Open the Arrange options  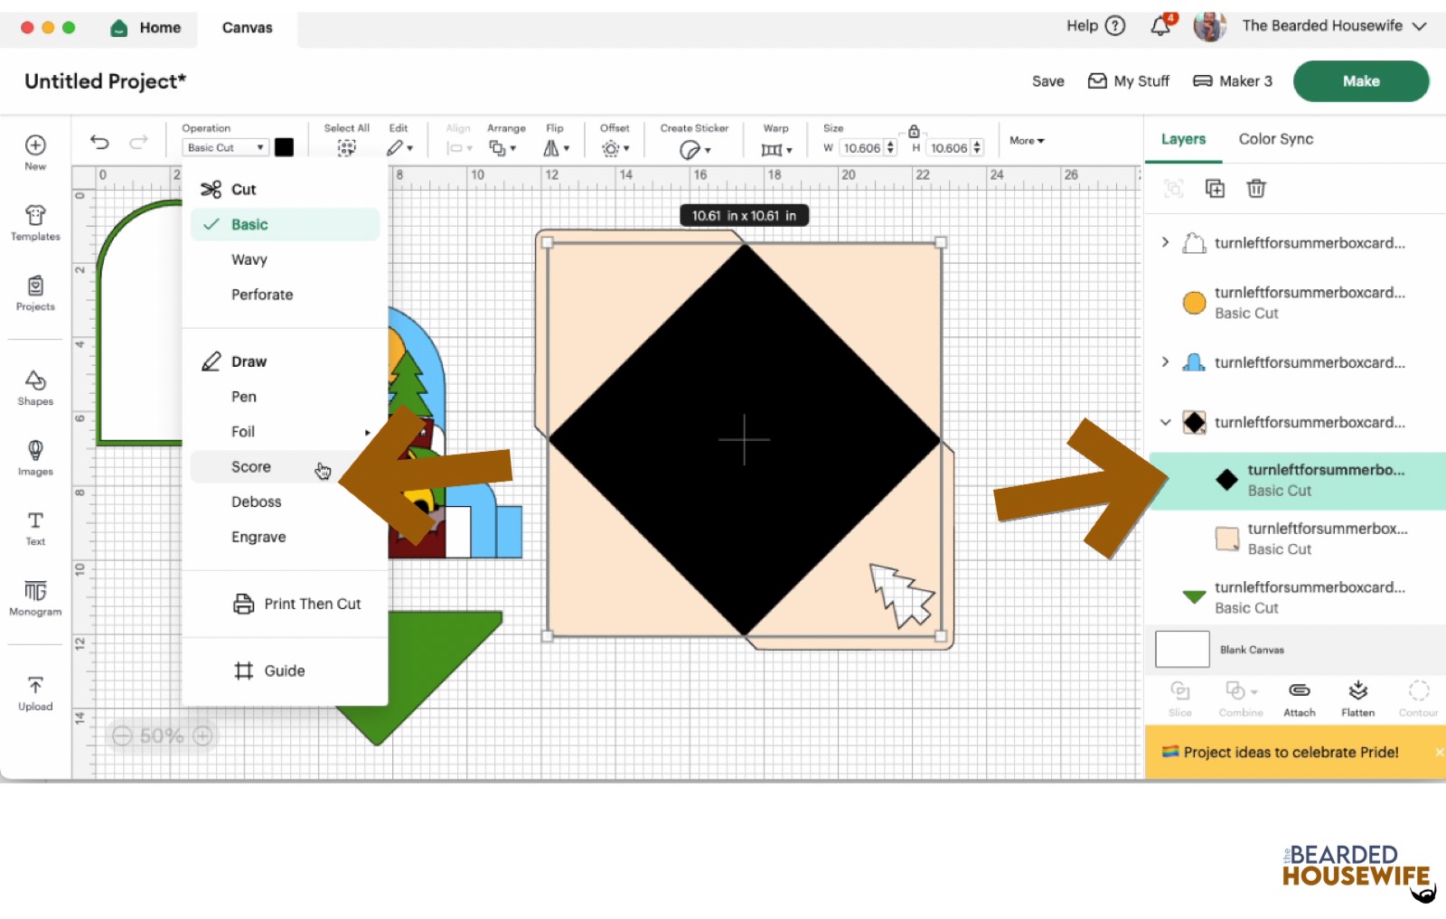[502, 148]
